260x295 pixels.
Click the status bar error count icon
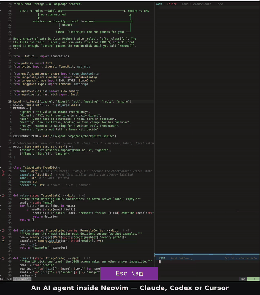coord(1,279)
